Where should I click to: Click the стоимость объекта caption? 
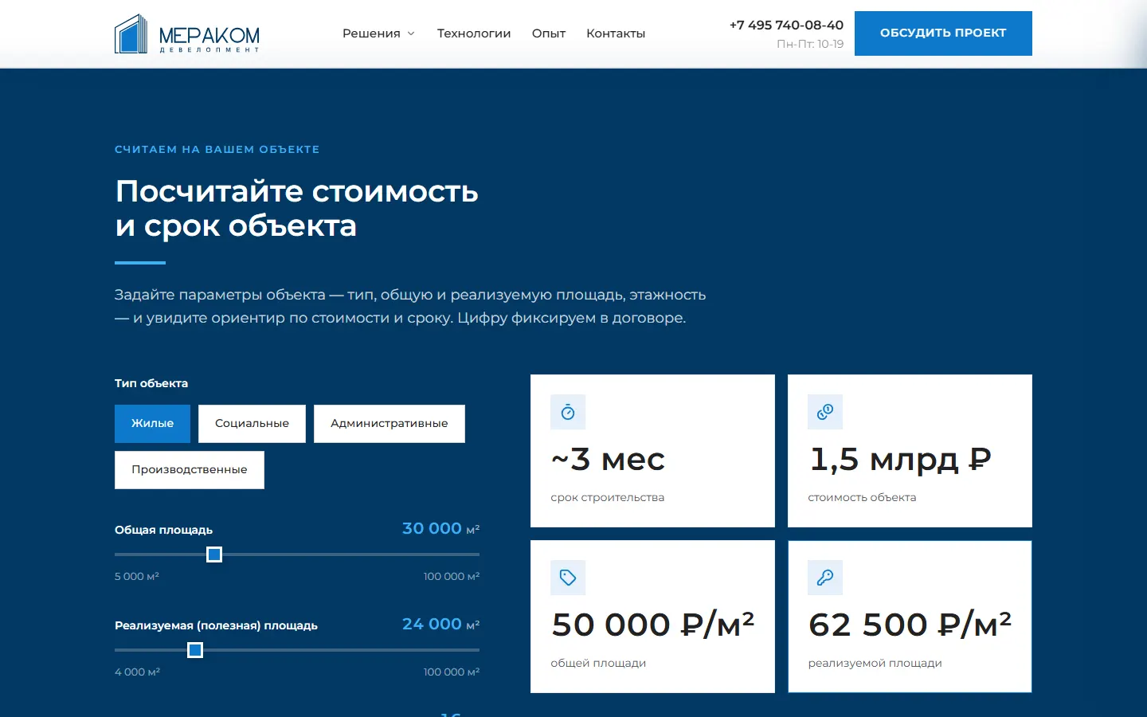[x=862, y=498]
